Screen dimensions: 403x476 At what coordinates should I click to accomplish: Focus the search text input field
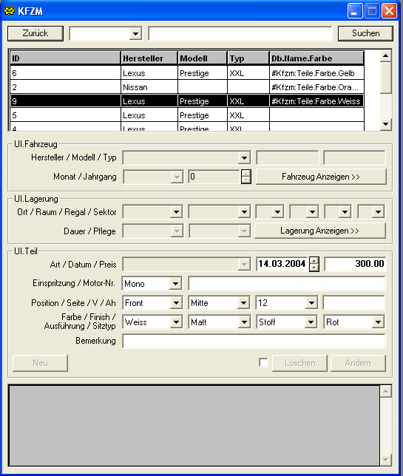coord(240,33)
